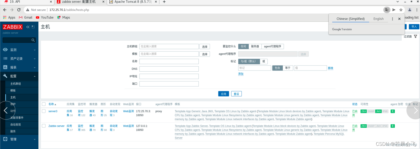Screen dimensions: 420x149
Task: Select all hosts header checkbox
Action: (x=44, y=104)
